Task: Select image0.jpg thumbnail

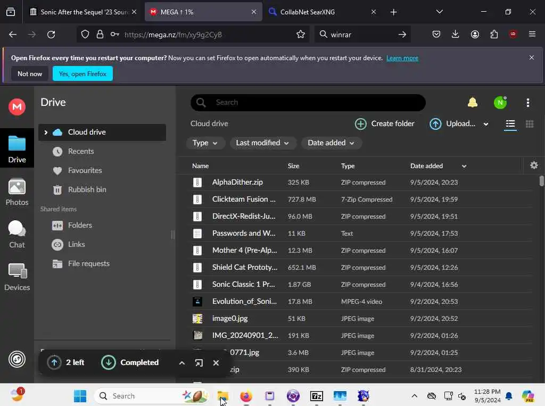Action: pyautogui.click(x=197, y=319)
